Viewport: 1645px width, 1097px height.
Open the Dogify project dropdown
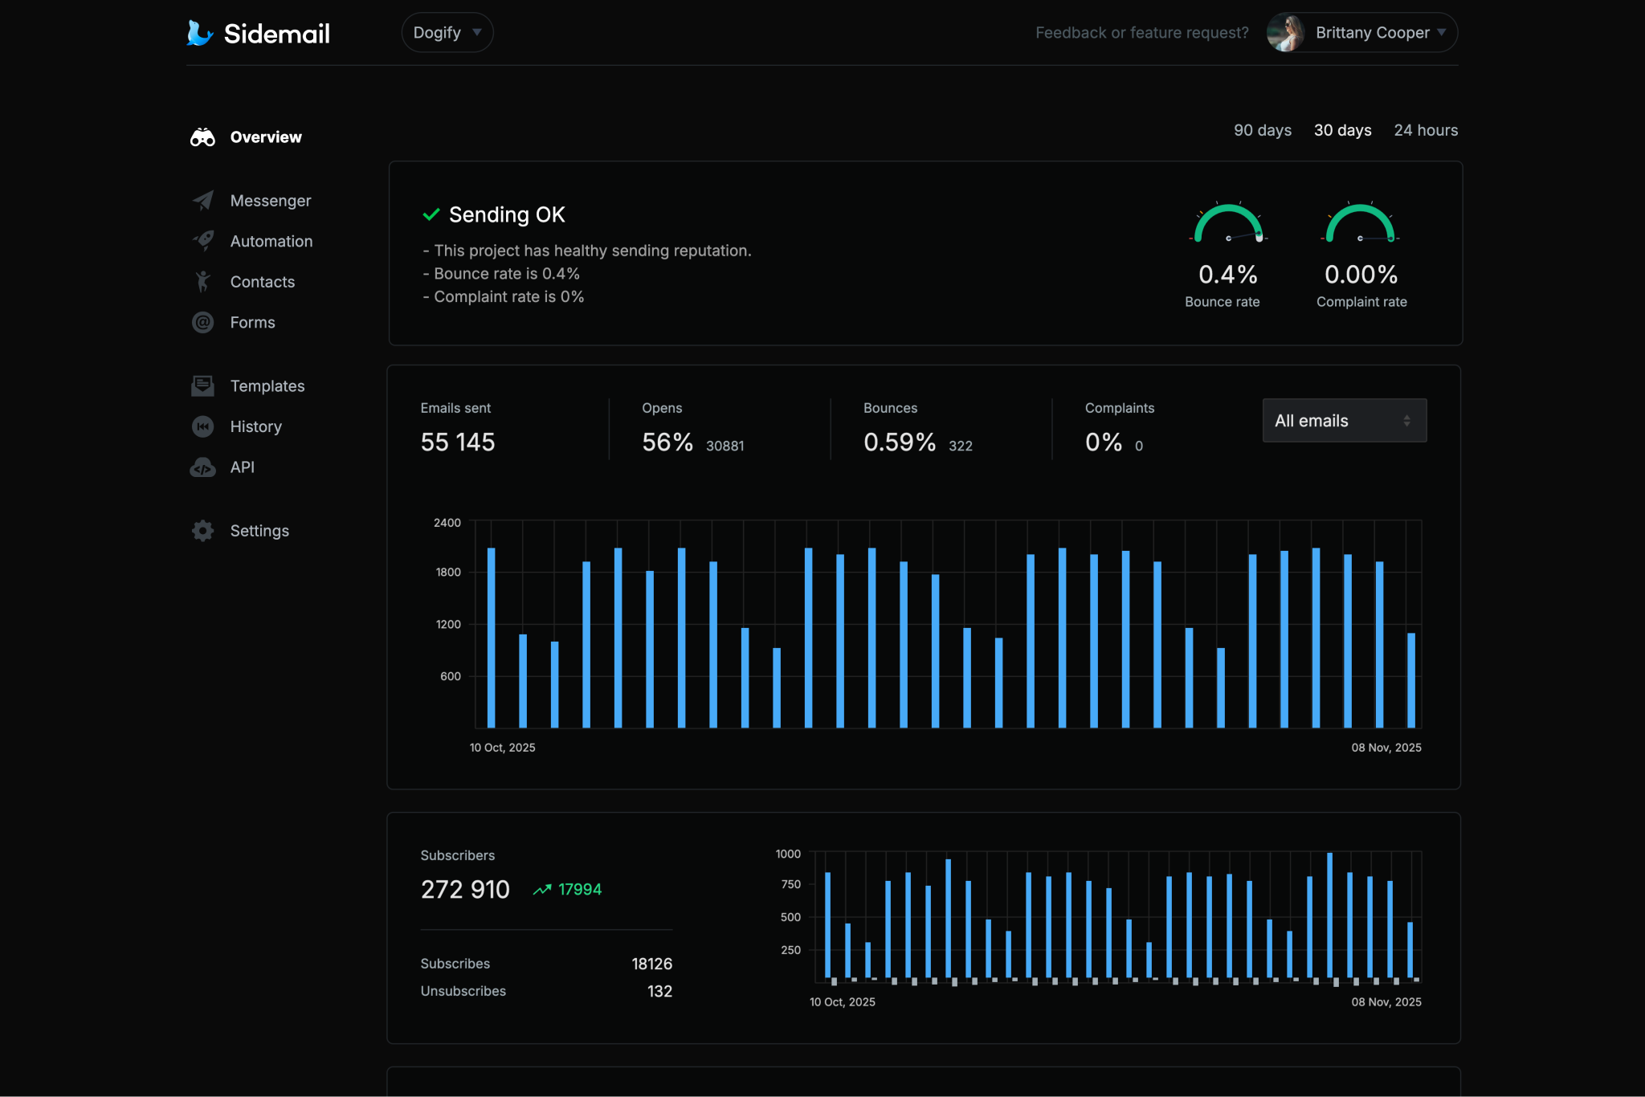click(447, 32)
